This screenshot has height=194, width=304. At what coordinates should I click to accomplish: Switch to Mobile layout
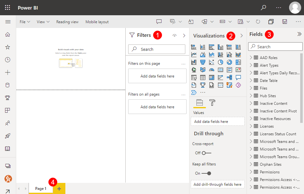(97, 22)
